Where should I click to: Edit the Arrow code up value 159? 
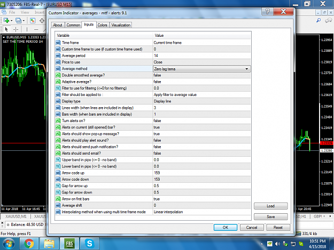[x=201, y=173]
